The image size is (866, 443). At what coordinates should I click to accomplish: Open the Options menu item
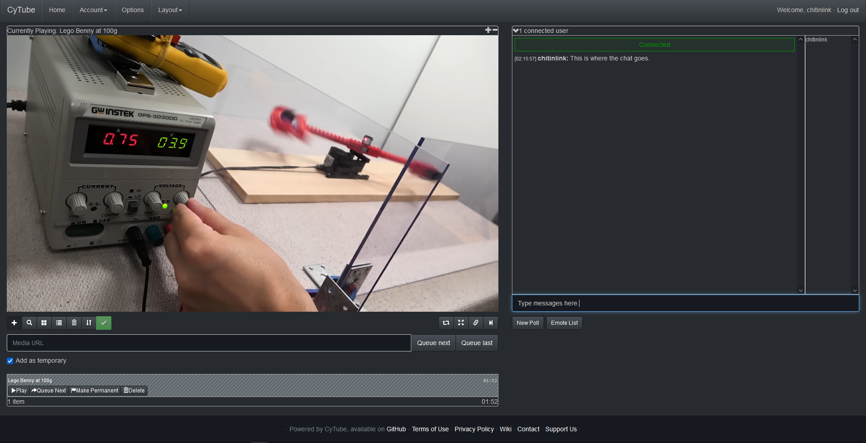point(132,10)
